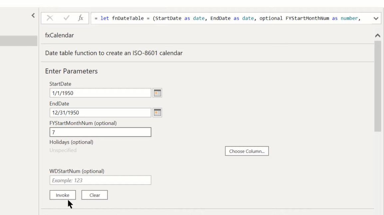
Task: Expand the formula bar dropdown arrow
Action: [376, 19]
